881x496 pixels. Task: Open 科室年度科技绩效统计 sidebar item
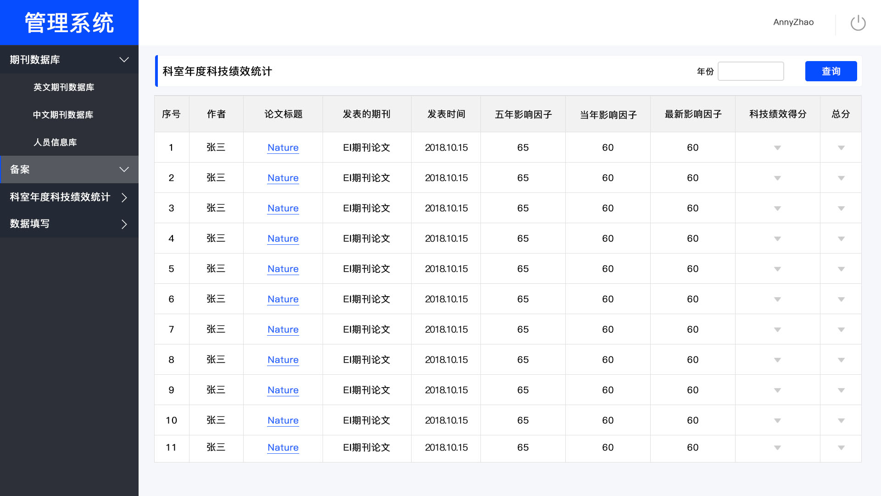coord(60,197)
